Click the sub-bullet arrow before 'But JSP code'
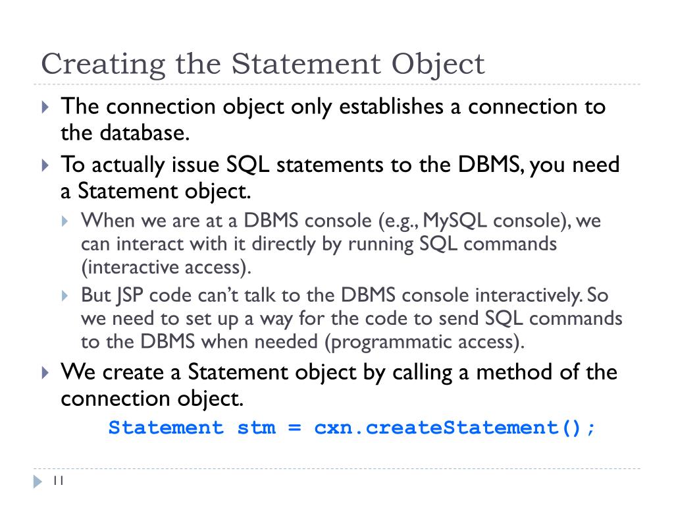Image resolution: width=674 pixels, height=506 pixels. click(x=65, y=296)
